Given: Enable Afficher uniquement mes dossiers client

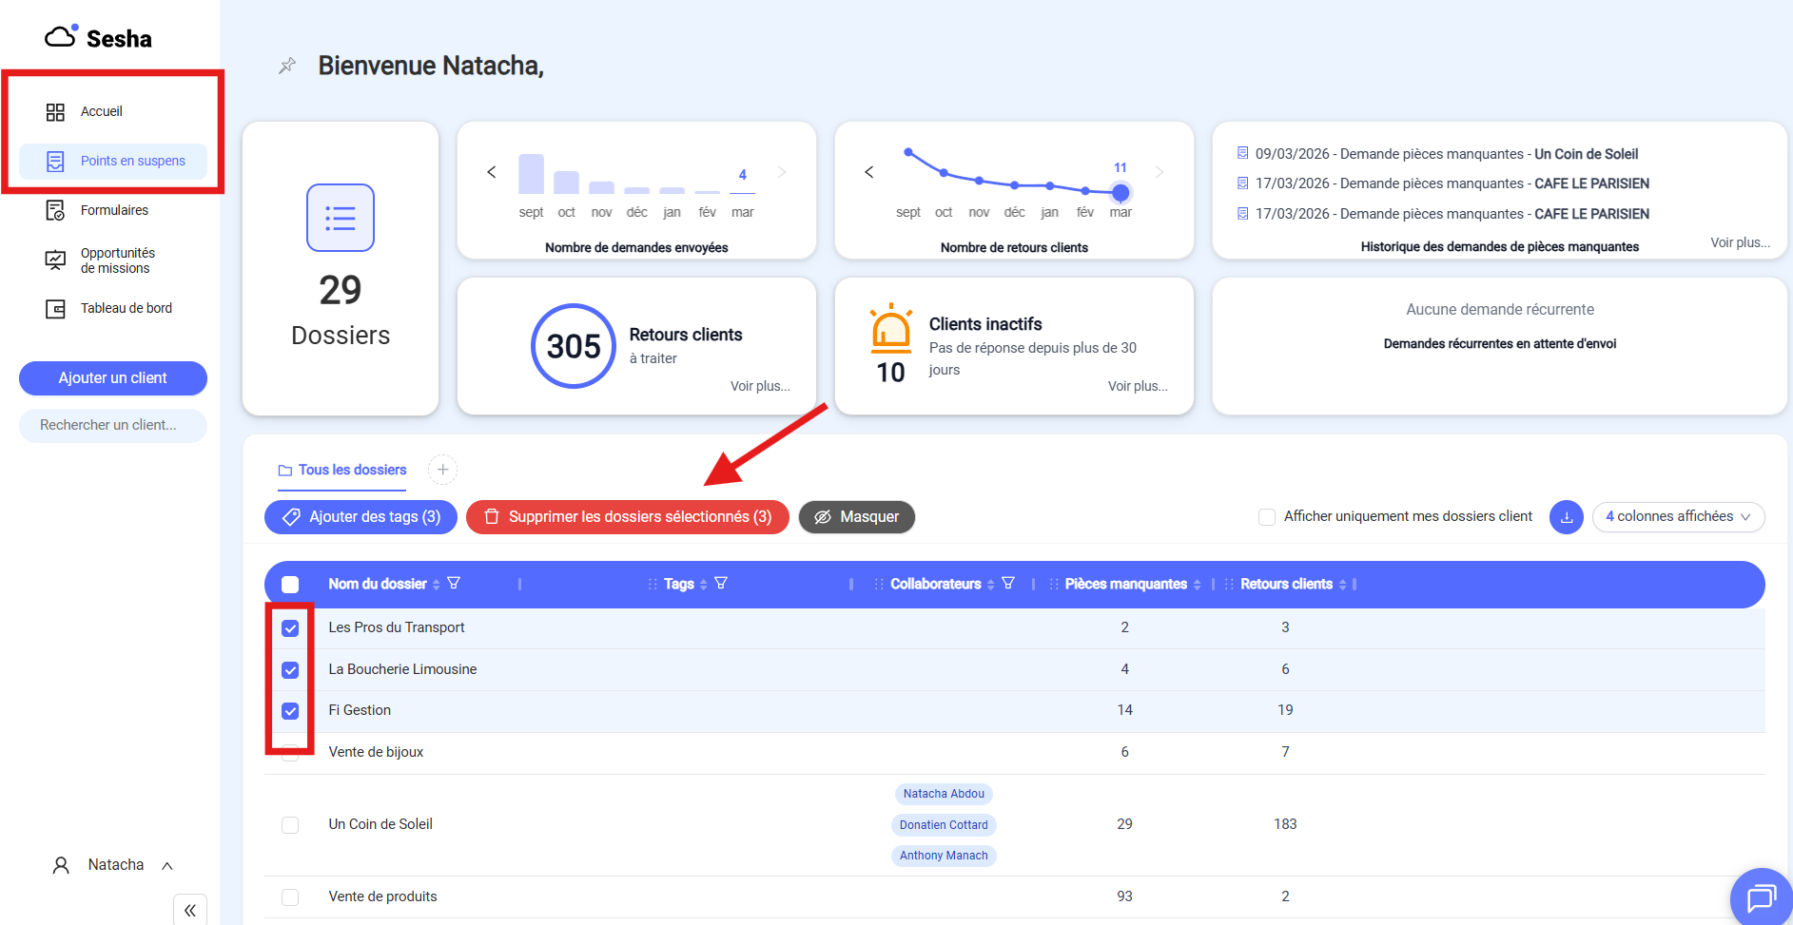Looking at the screenshot, I should coord(1267,517).
